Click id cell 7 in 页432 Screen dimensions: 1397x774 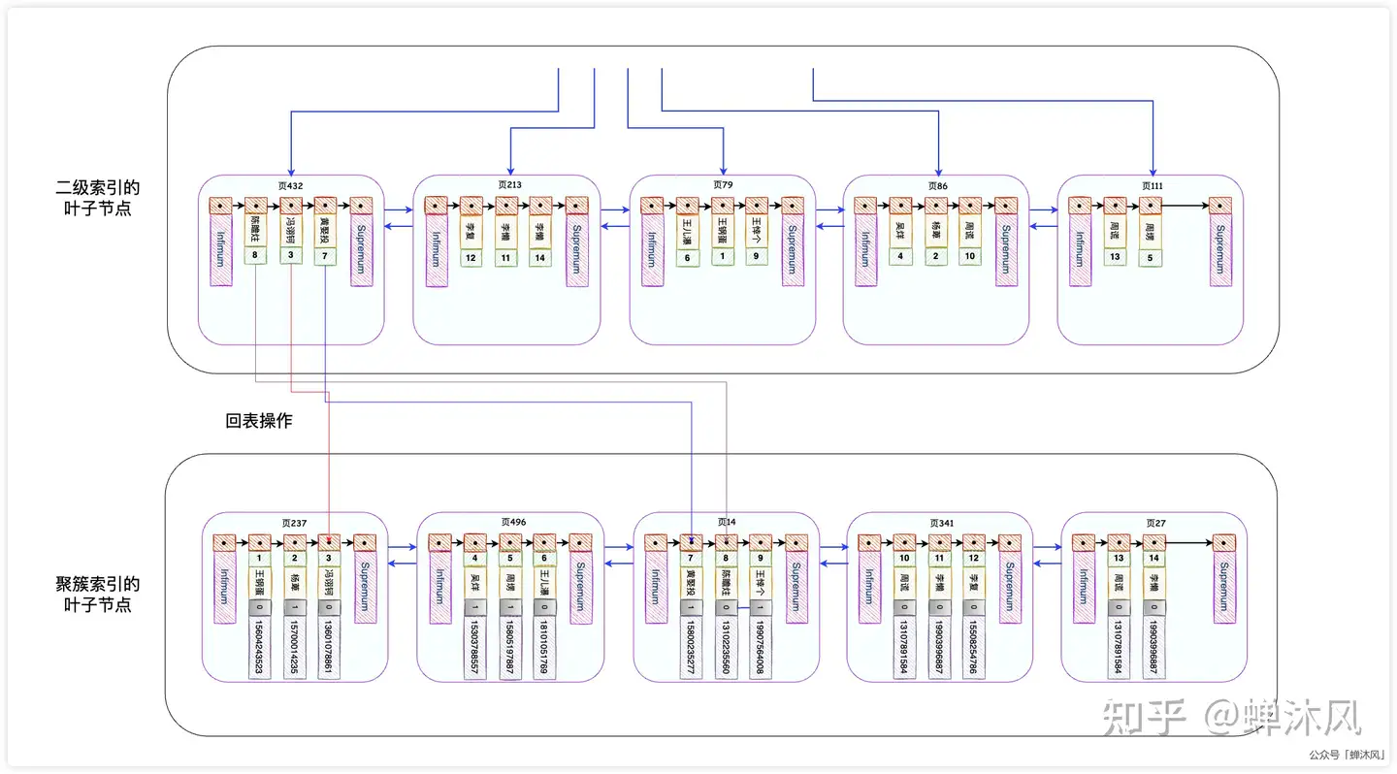pos(325,257)
